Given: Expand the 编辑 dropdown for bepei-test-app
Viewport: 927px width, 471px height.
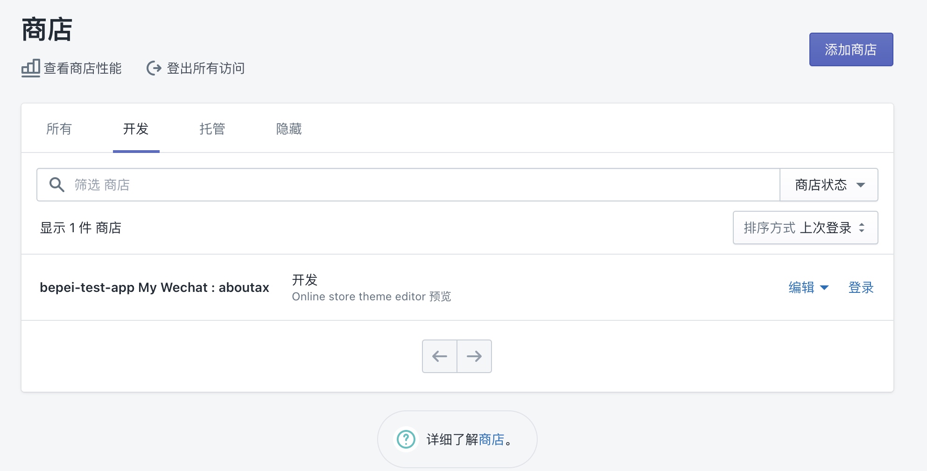Looking at the screenshot, I should [808, 287].
